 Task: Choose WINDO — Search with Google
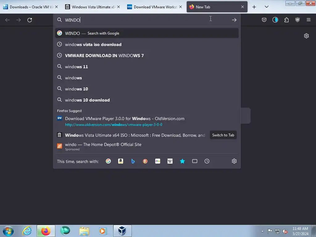coord(147,33)
